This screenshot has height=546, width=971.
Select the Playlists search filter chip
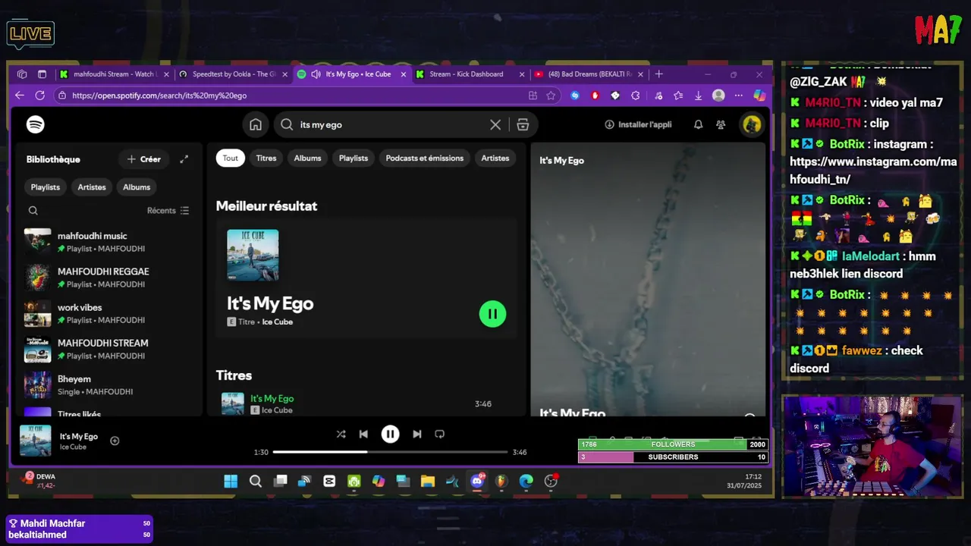point(354,158)
